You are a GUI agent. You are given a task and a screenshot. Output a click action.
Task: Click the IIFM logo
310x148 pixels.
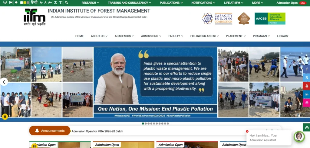[35, 17]
